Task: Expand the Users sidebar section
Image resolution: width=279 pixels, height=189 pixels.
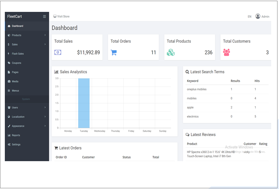Action: point(45,108)
